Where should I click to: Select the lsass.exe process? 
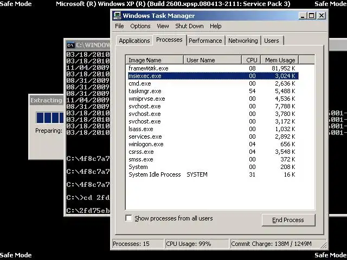pos(213,129)
